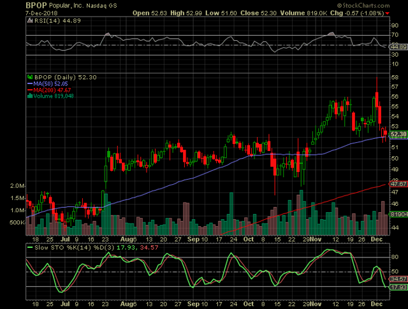Click the 1.0M volume axis label
The width and height of the screenshot is (408, 309).
click(17, 210)
